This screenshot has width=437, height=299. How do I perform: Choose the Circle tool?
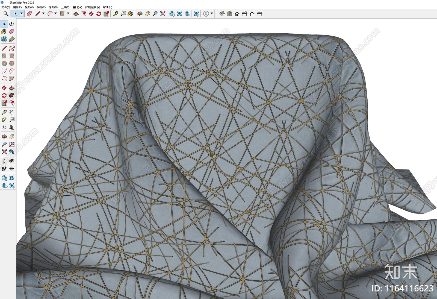click(x=4, y=63)
